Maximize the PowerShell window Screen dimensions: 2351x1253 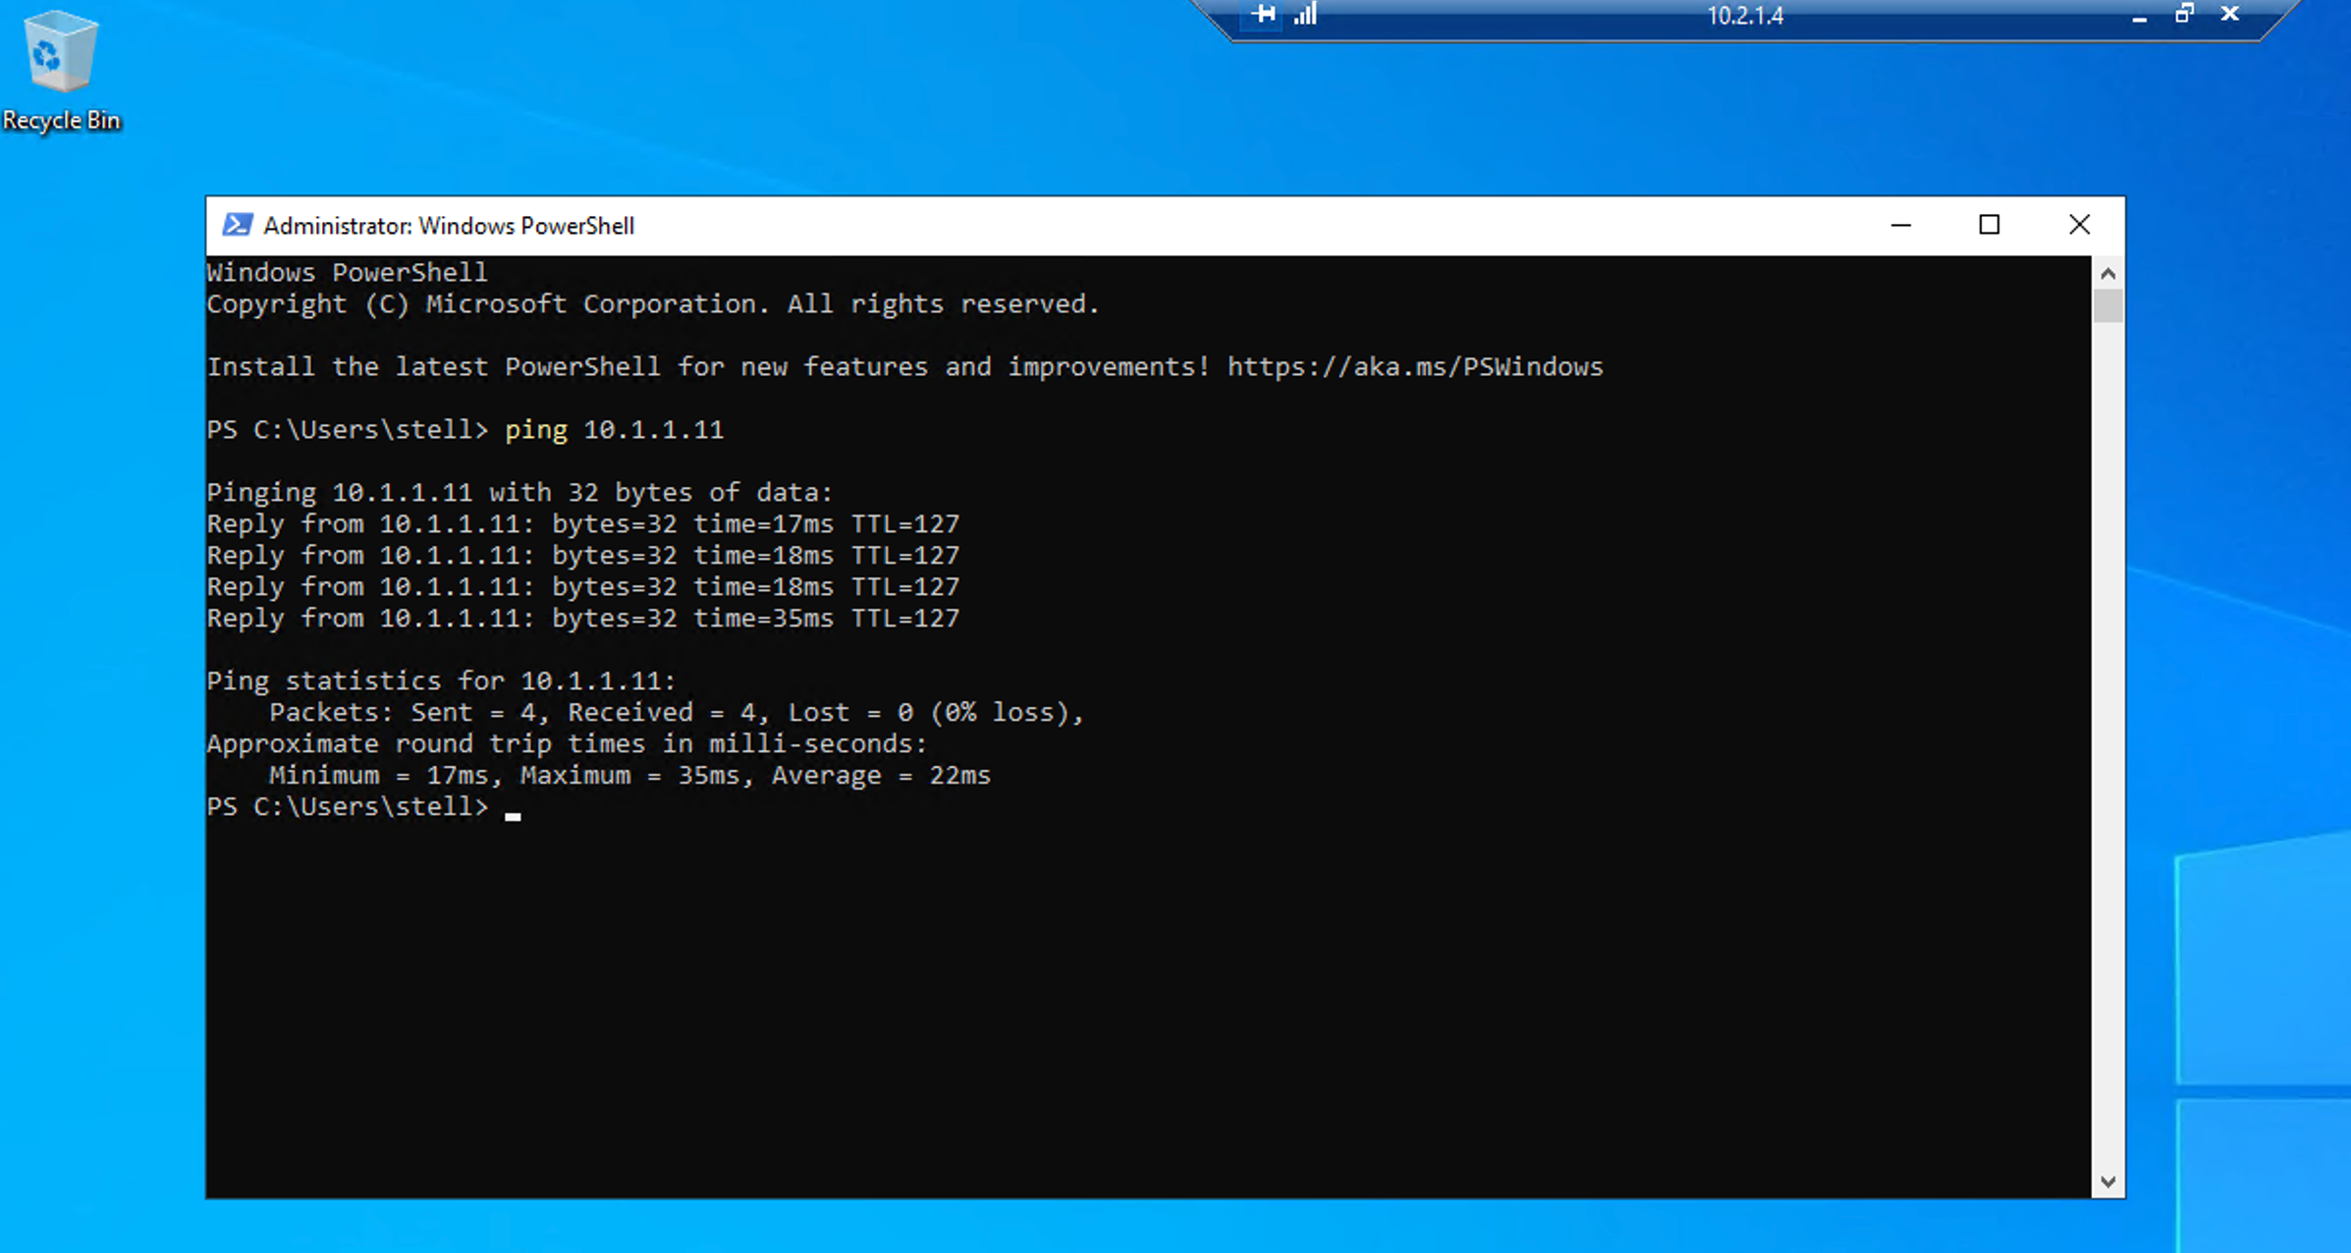pos(1990,225)
